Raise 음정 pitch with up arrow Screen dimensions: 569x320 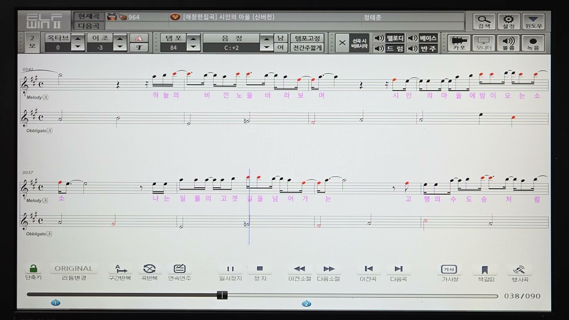pyautogui.click(x=266, y=39)
